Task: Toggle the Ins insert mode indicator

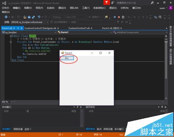Action: (121, 135)
